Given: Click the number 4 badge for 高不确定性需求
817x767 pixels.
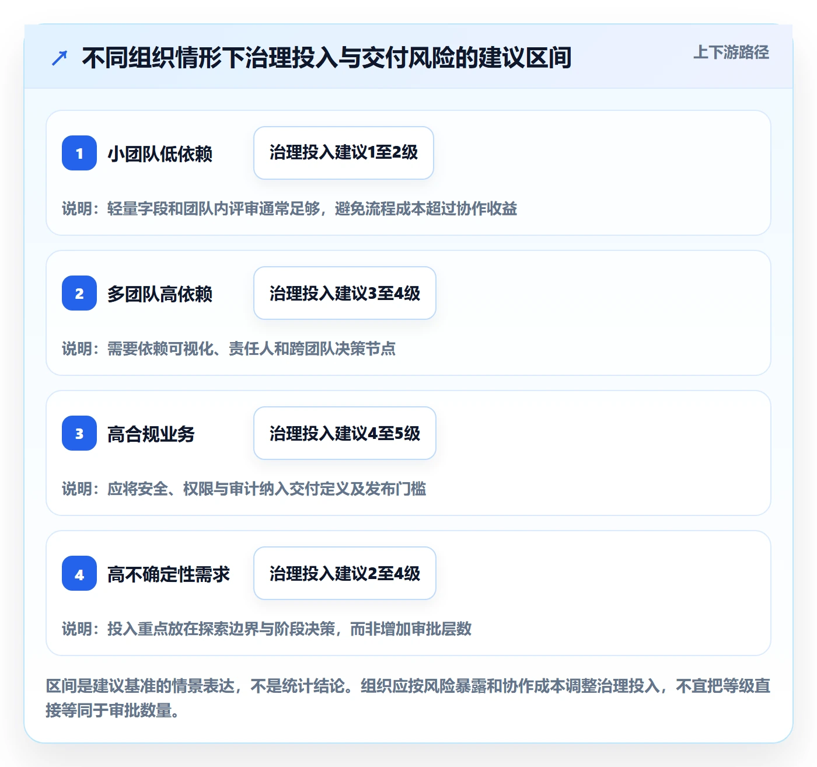Looking at the screenshot, I should click(79, 573).
